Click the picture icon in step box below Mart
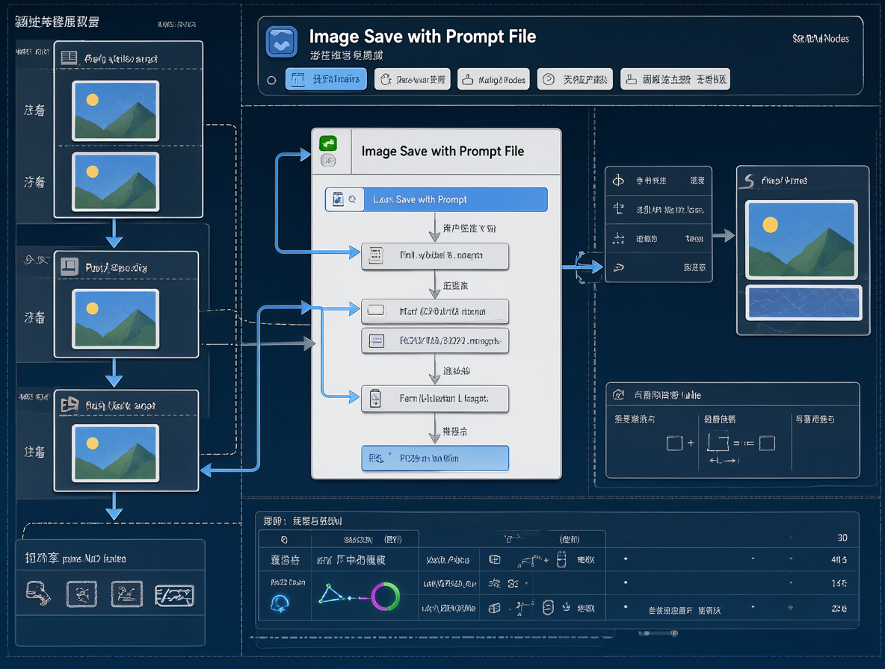 coord(377,340)
